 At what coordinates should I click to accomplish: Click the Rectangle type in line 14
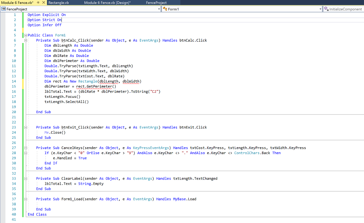pos(88,81)
